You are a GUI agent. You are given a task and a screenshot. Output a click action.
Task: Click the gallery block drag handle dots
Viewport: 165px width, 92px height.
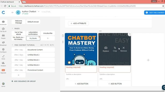click(x=63, y=42)
